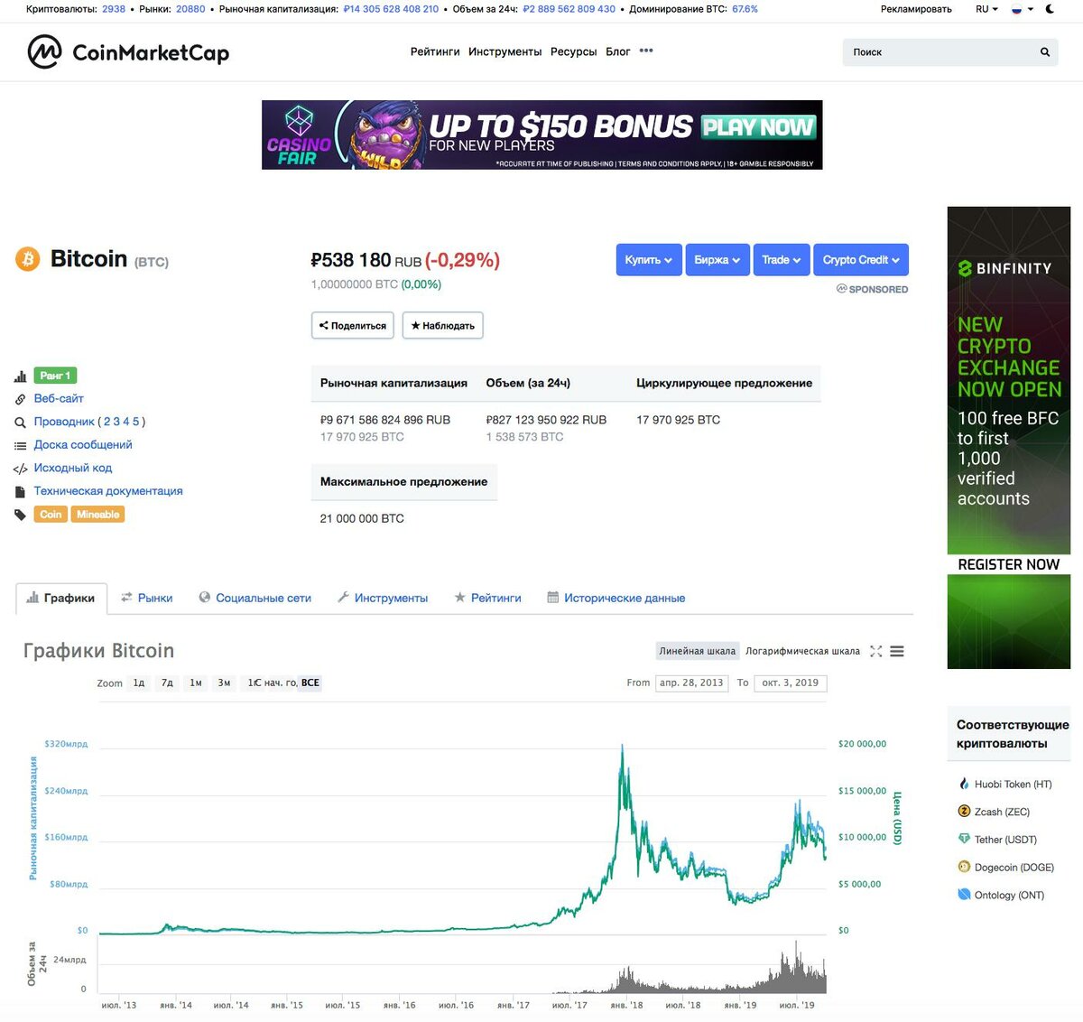This screenshot has height=1022, width=1083.
Task: Click the tag icon beside Coin label
Action: pyautogui.click(x=20, y=515)
